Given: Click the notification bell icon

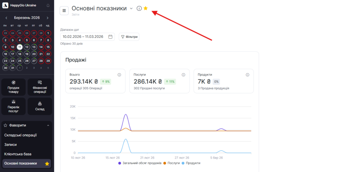Looking at the screenshot, I should pos(48,5).
